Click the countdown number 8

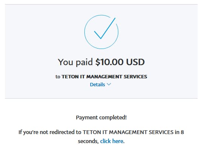tap(182, 132)
